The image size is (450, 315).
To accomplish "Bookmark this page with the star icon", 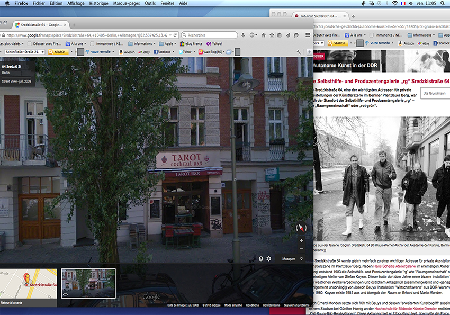I will pos(272,35).
